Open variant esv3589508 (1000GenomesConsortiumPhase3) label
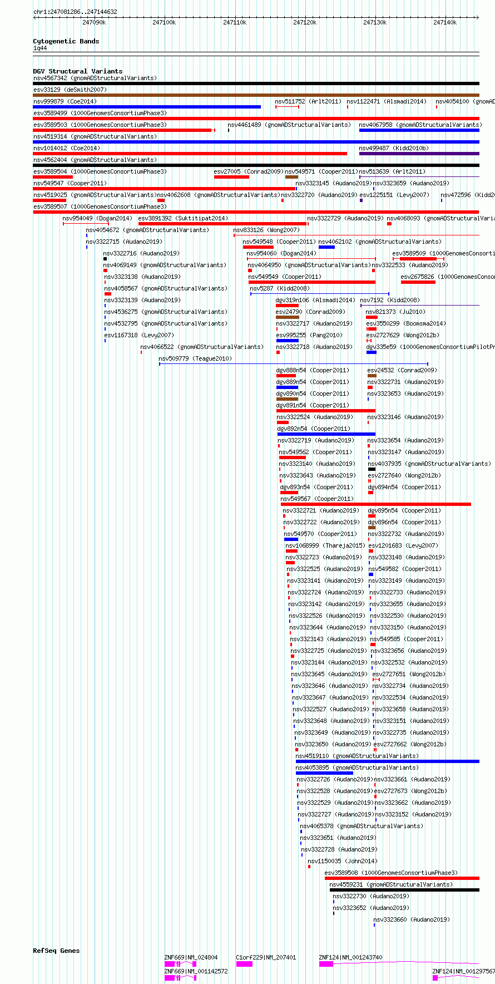 (x=392, y=873)
